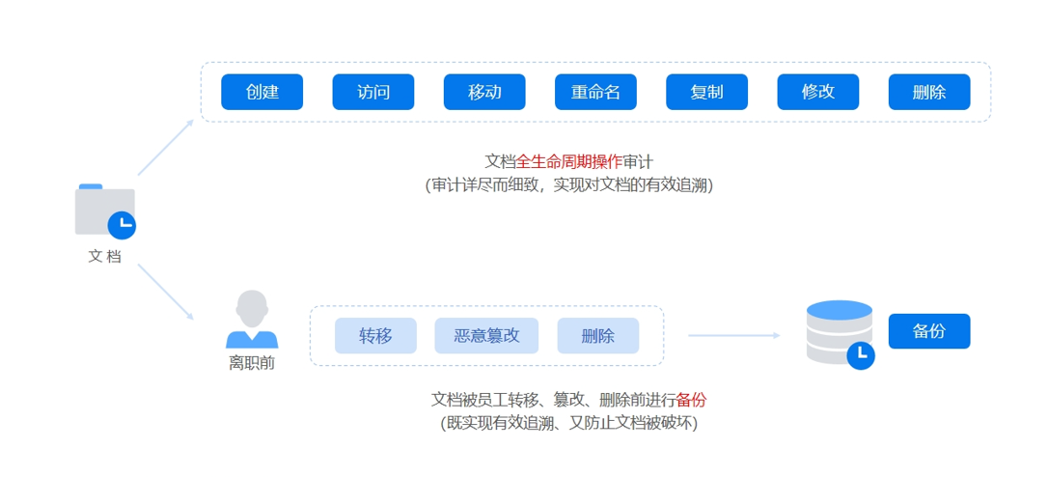1048x477 pixels.
Task: Click the 文档 label under the folder
Action: 105,256
